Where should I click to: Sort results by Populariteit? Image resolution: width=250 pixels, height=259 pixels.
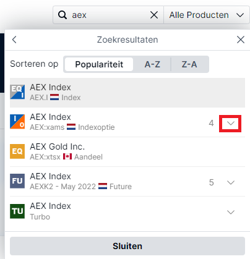point(99,64)
